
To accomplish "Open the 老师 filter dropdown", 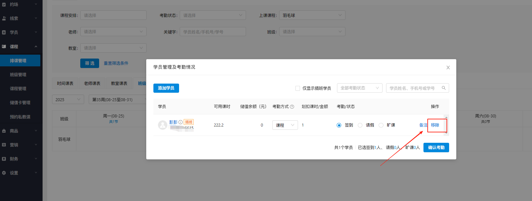I will point(113,32).
